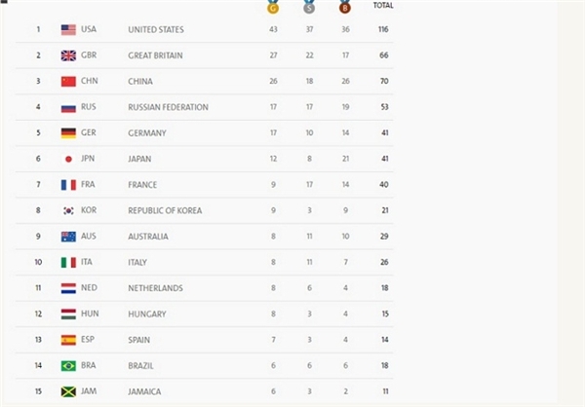Click the SPAIN country name
Viewport: 585px width, 407px height.
pyautogui.click(x=139, y=340)
